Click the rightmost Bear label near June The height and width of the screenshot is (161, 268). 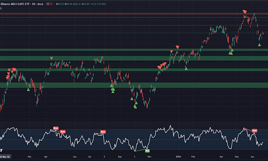coord(254,130)
